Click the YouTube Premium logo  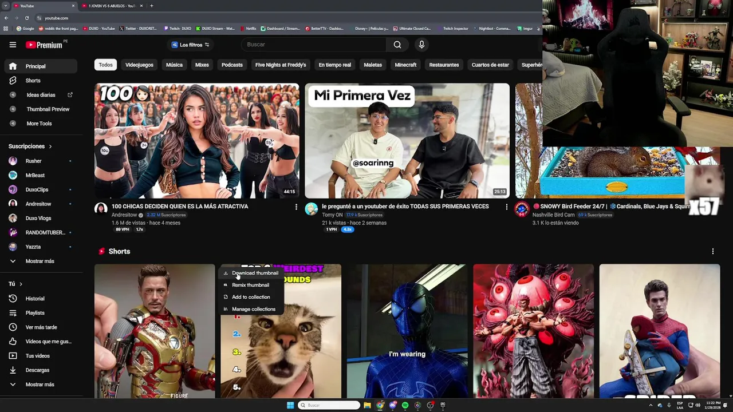[44, 45]
